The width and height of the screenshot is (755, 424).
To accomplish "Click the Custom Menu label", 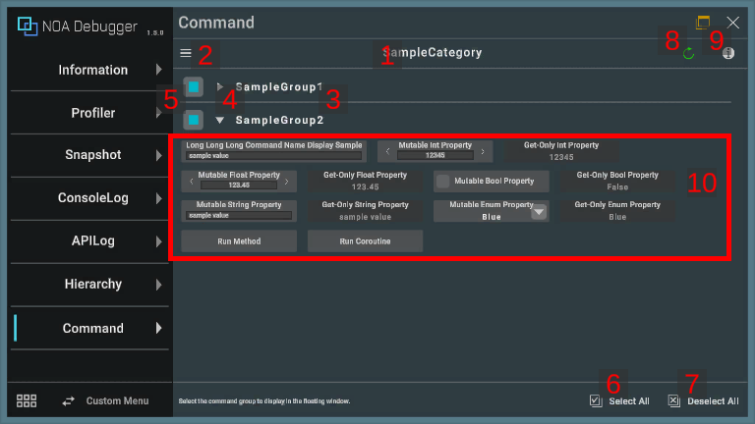I will pyautogui.click(x=117, y=400).
